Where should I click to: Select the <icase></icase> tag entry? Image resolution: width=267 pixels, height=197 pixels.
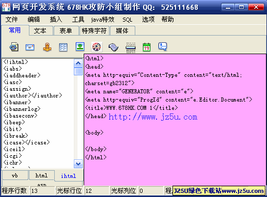click(x=26, y=142)
